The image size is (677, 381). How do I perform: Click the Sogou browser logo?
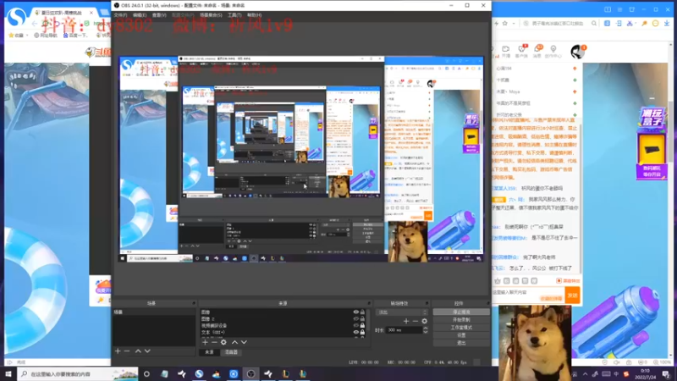pos(17,17)
